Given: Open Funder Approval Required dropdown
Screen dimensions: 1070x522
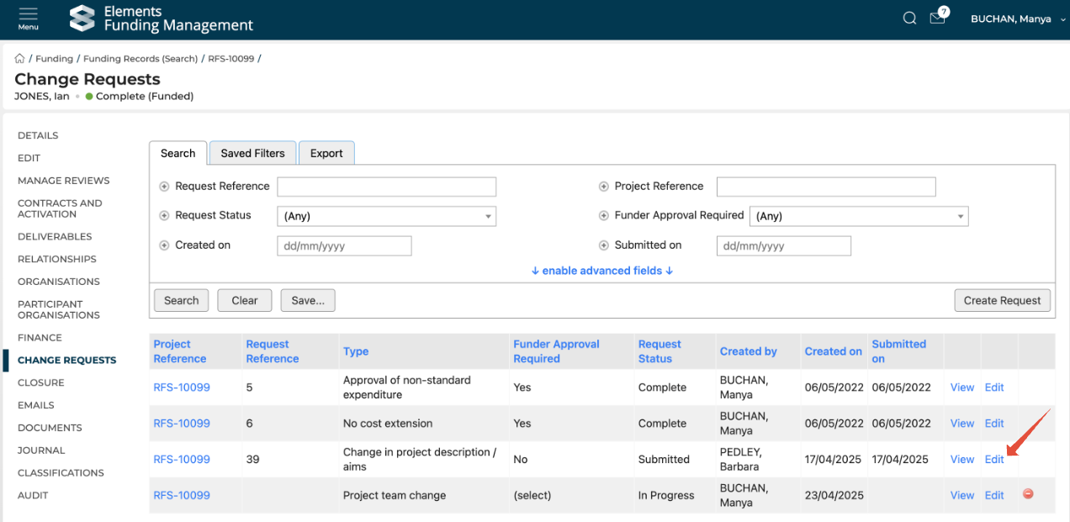Looking at the screenshot, I should [858, 216].
